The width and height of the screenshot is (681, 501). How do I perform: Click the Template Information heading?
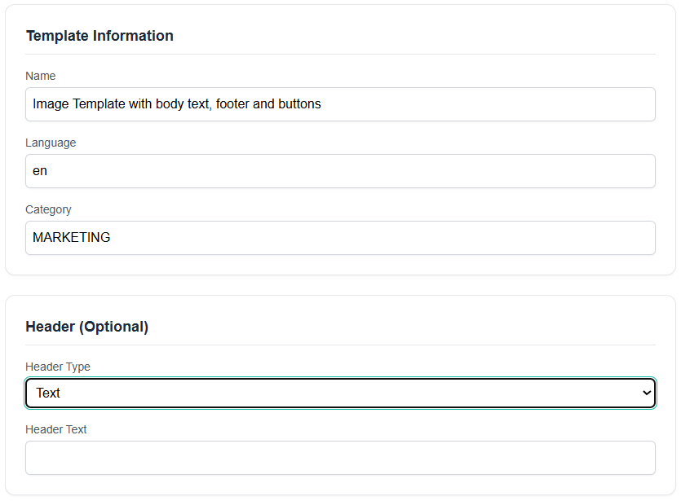tap(99, 36)
